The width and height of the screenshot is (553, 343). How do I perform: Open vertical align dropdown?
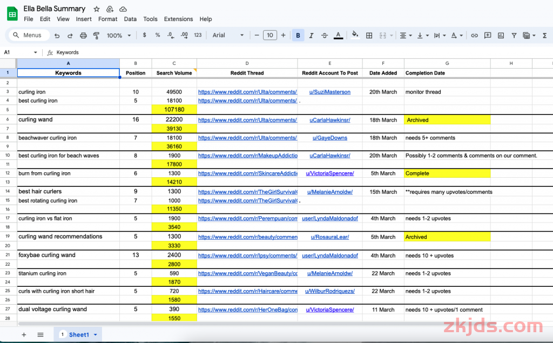[x=423, y=35]
